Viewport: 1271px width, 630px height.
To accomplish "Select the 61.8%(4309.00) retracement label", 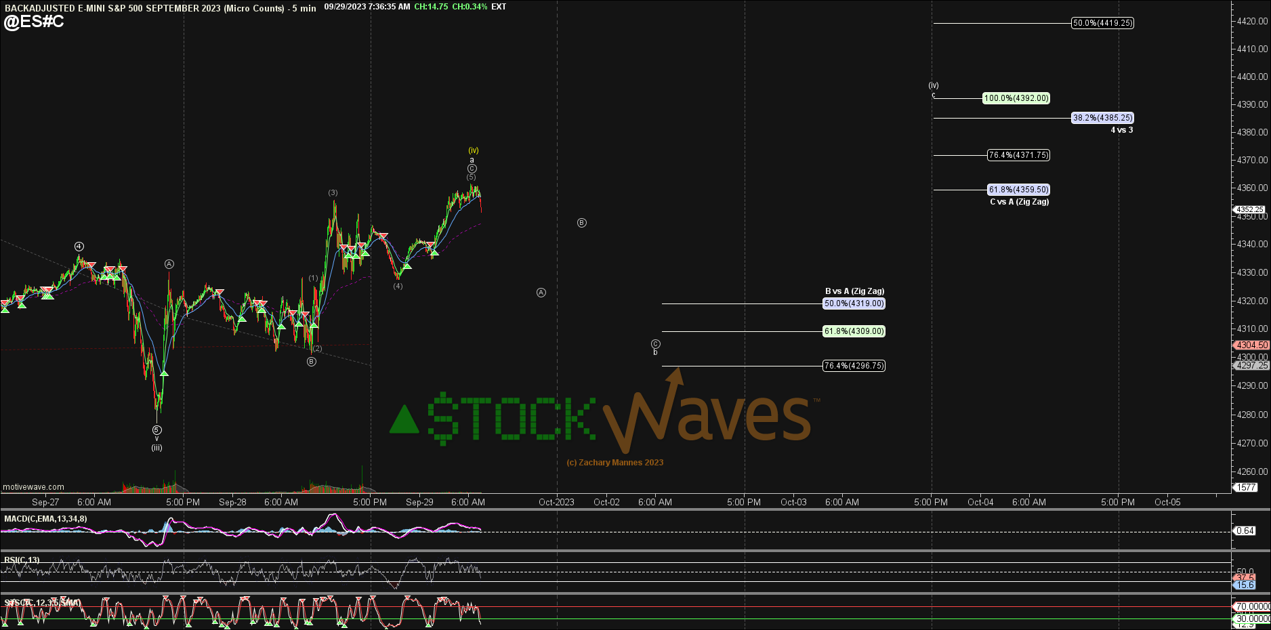I will pos(854,331).
